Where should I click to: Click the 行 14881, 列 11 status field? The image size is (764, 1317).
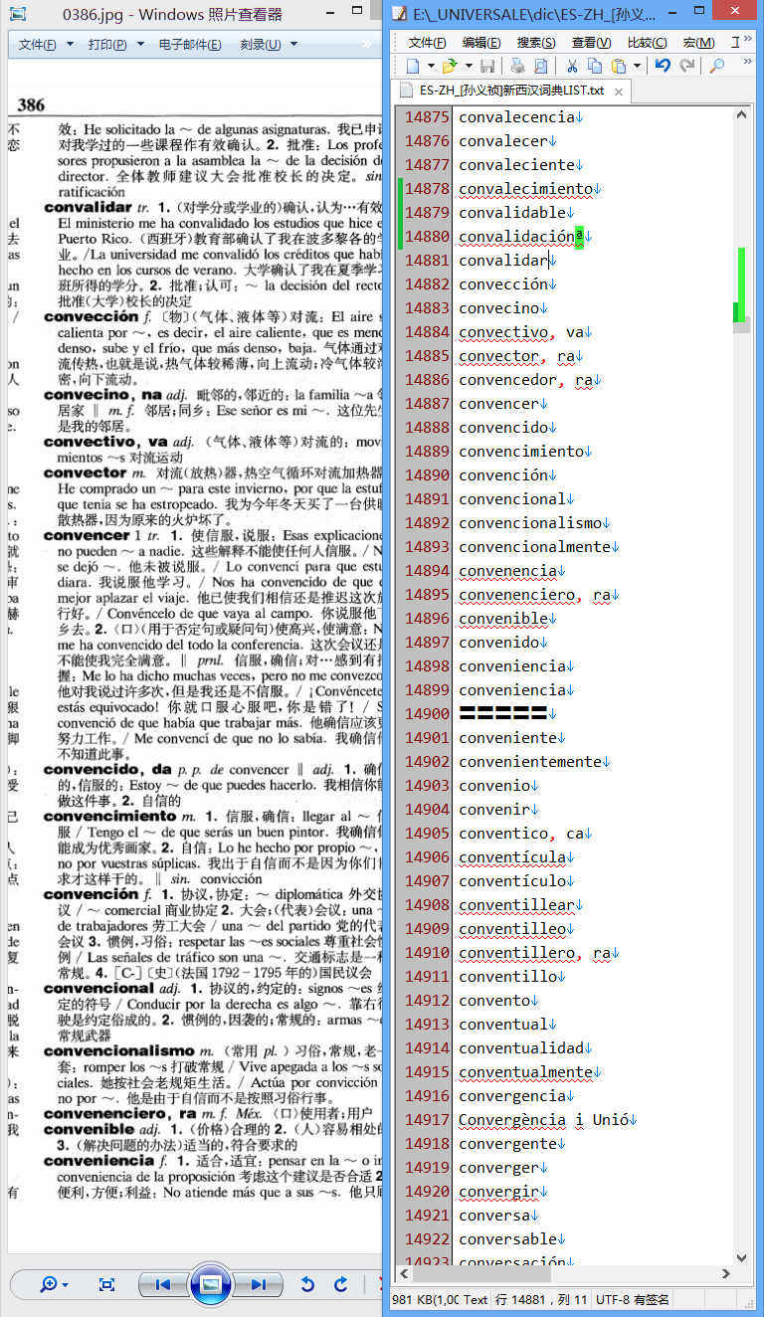[541, 1299]
